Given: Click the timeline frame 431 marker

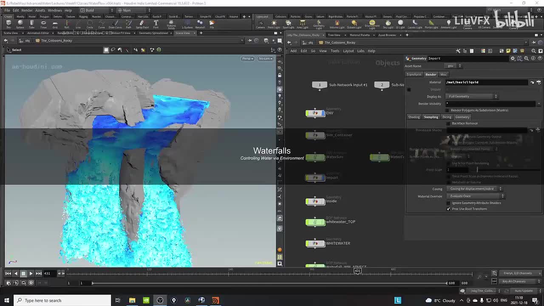Looking at the screenshot, I should pyautogui.click(x=358, y=271).
